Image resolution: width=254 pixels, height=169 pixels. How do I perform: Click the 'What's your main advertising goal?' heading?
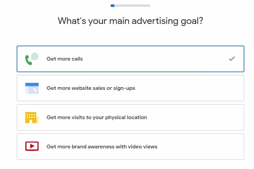coord(130,21)
